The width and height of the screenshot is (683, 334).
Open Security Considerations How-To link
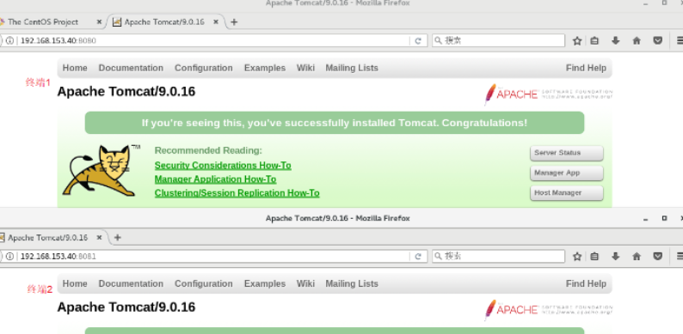pos(223,165)
